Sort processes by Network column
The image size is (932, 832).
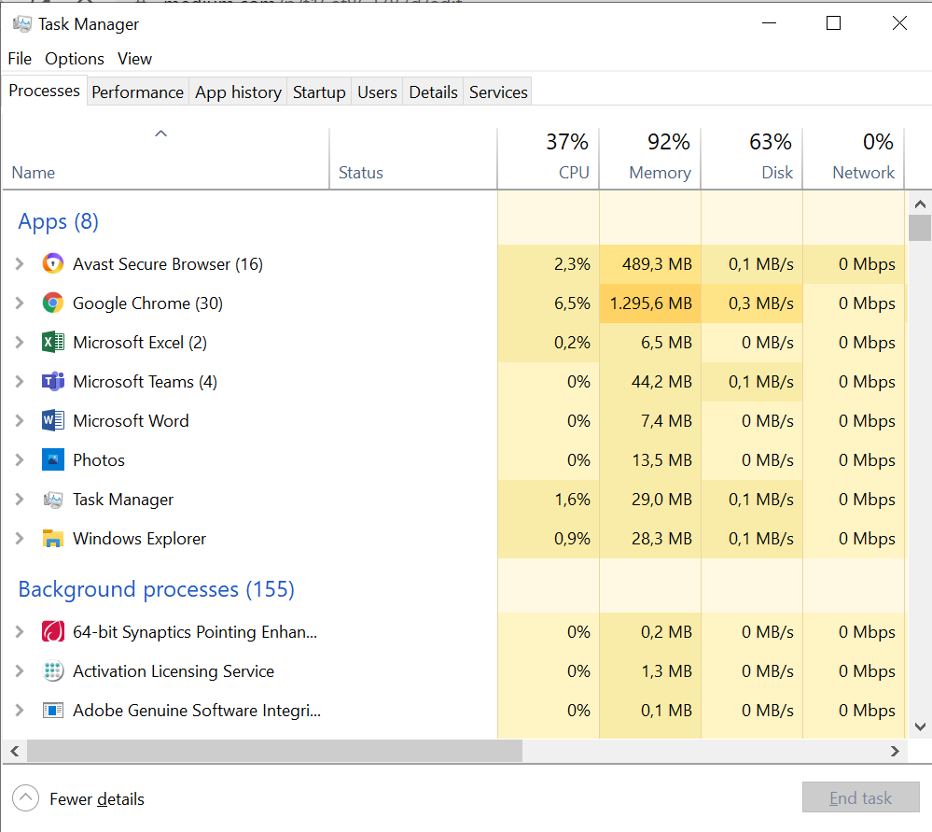(853, 159)
